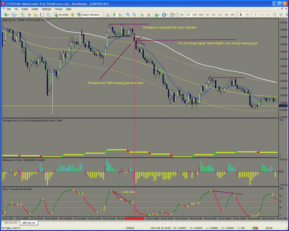Select the M5 timeframe
This screenshot has width=289, height=231.
(188, 15)
